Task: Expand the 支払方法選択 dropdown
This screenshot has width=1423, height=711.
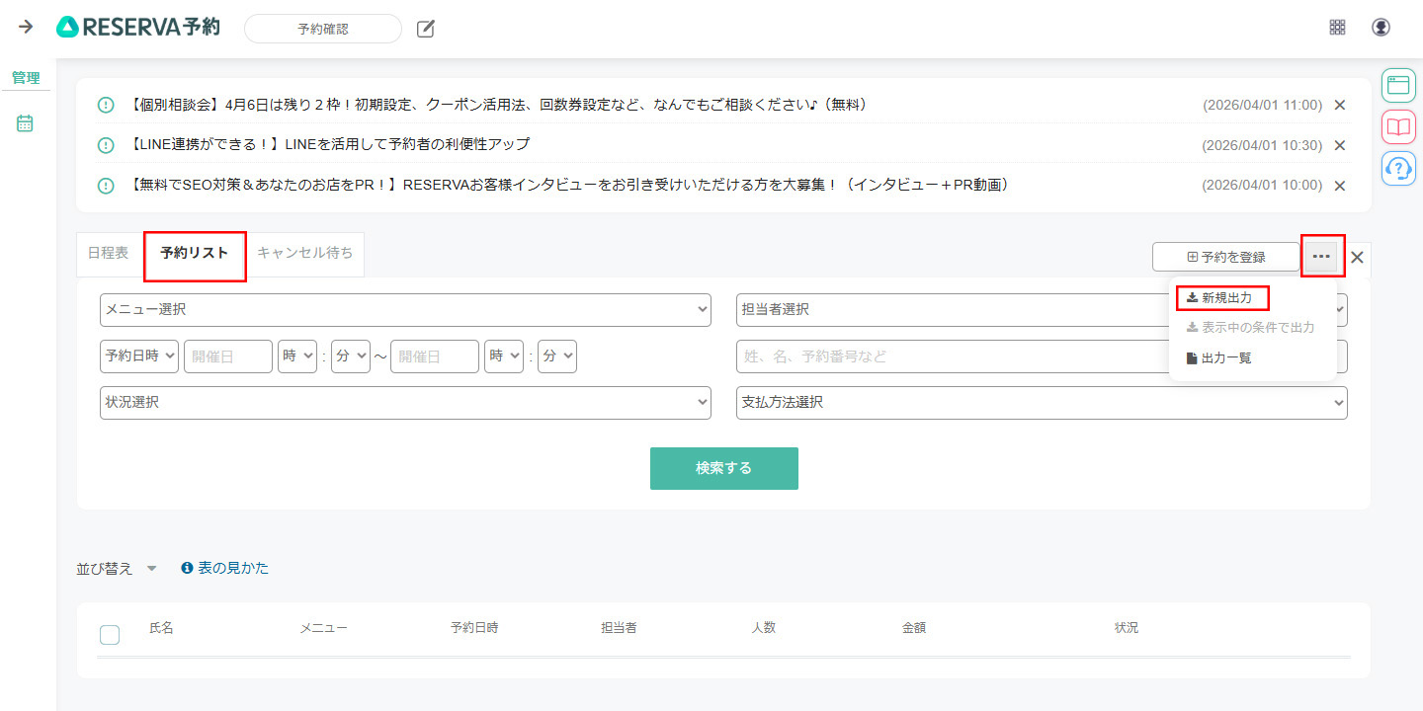Action: pyautogui.click(x=1042, y=403)
